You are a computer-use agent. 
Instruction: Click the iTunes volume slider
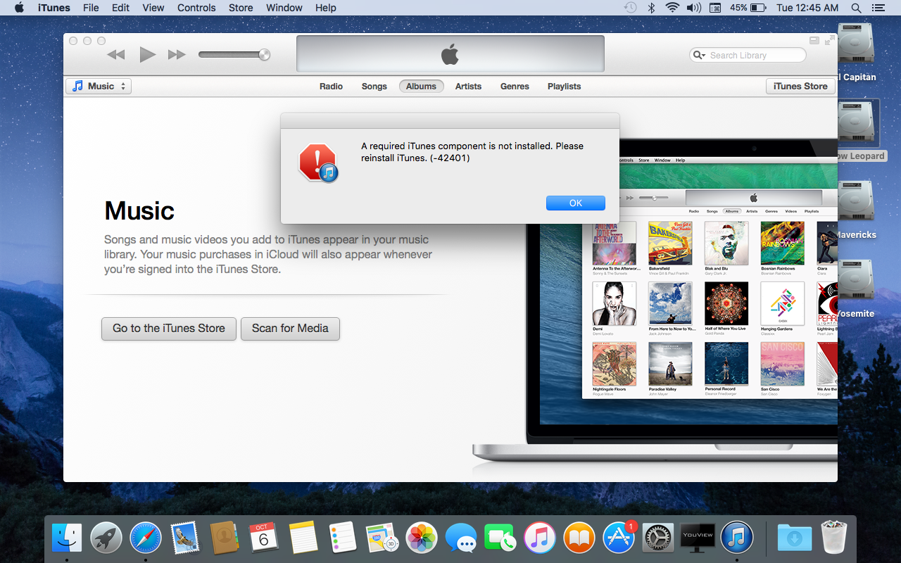[x=234, y=54]
